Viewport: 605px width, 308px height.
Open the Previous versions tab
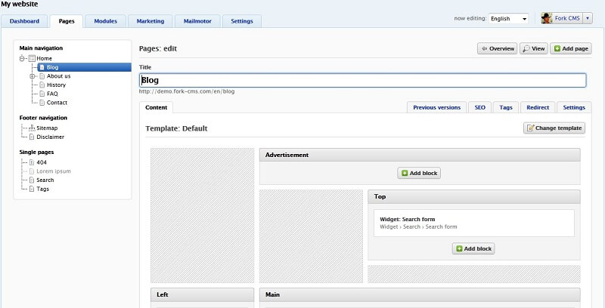pyautogui.click(x=437, y=108)
